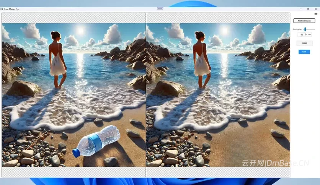Click the blue bottle cap in left image
Image resolution: width=320 pixels, height=185 pixels.
pos(76,153)
